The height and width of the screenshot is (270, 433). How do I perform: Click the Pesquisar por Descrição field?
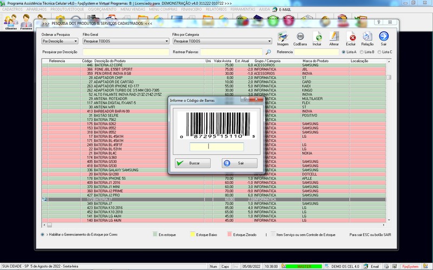point(126,52)
